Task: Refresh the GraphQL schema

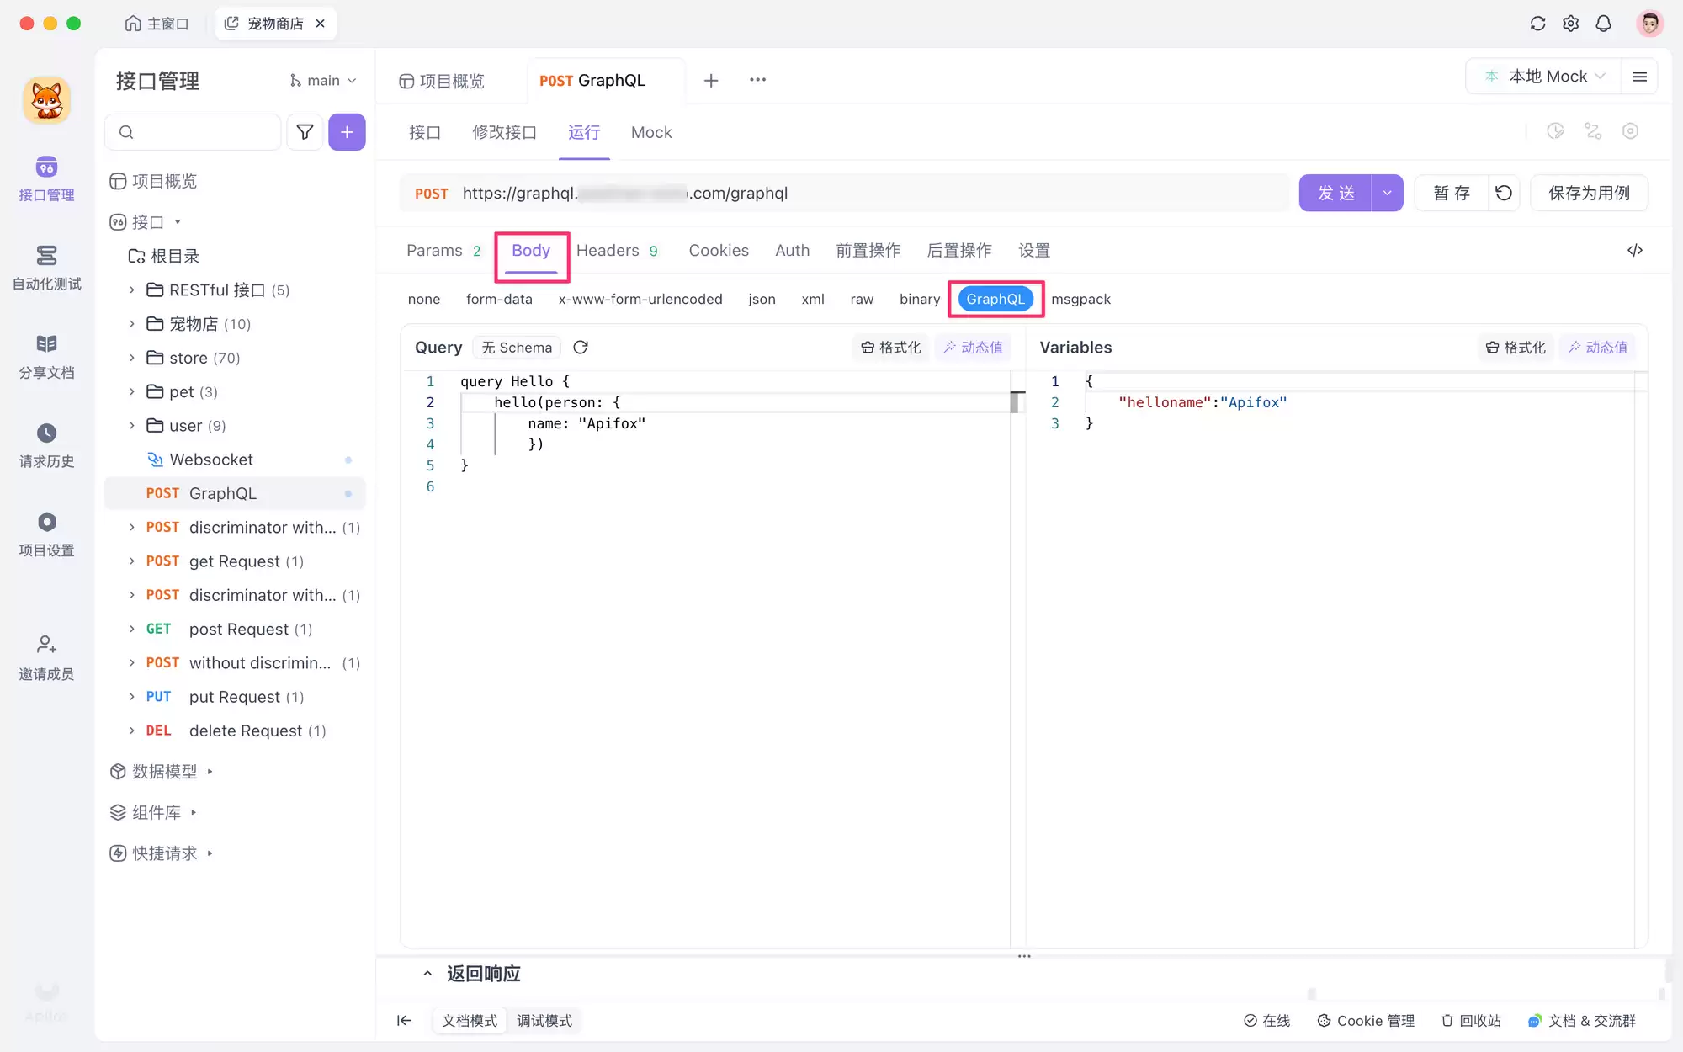Action: [x=581, y=348]
